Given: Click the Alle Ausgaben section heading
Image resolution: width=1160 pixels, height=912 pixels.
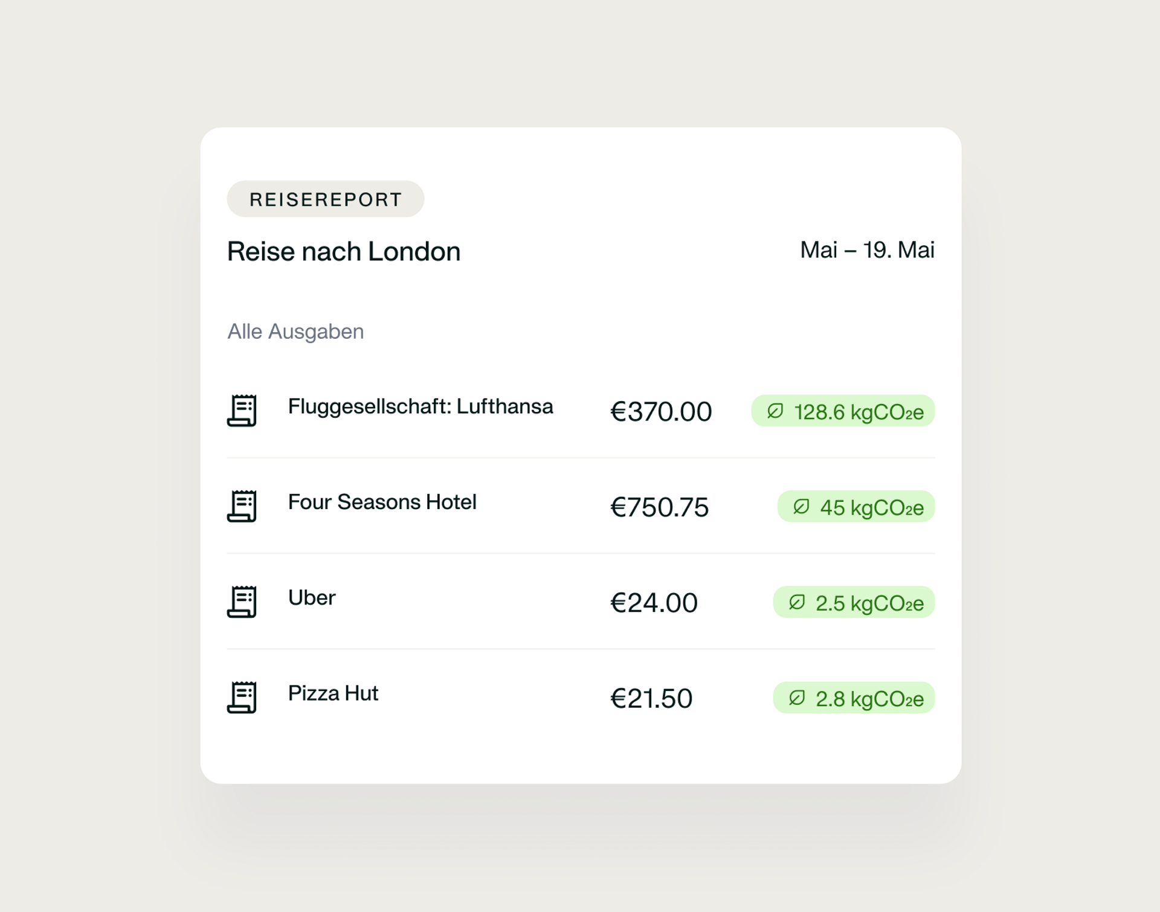Looking at the screenshot, I should coord(295,332).
